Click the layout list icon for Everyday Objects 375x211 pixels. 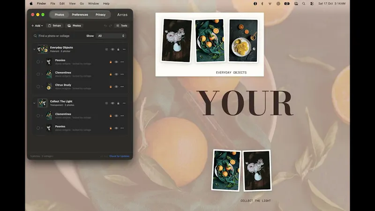106,49
